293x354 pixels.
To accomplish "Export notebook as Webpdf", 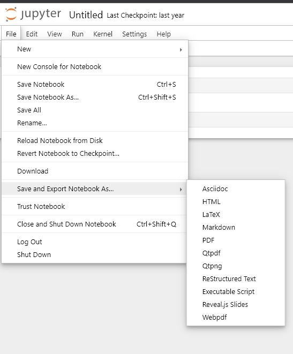I will click(236, 317).
